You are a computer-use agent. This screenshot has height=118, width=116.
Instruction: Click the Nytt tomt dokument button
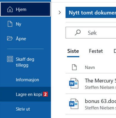91,12
